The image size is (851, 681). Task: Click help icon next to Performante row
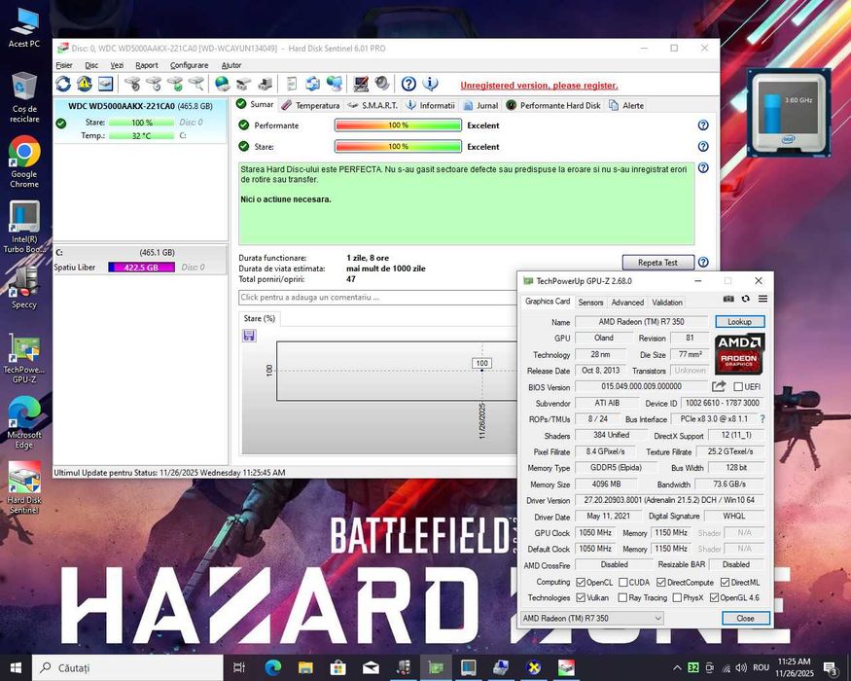(x=703, y=125)
